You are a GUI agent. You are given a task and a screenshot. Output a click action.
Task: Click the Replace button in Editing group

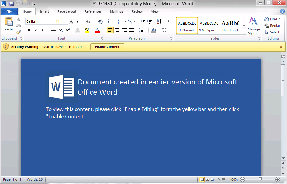click(x=273, y=26)
